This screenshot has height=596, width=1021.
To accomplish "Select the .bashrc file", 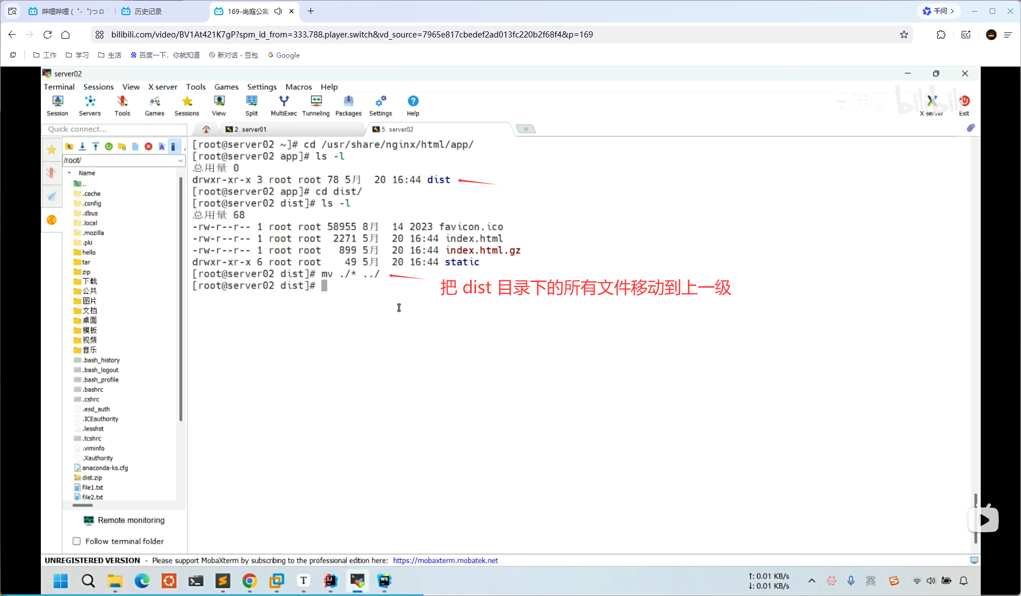I will (88, 389).
